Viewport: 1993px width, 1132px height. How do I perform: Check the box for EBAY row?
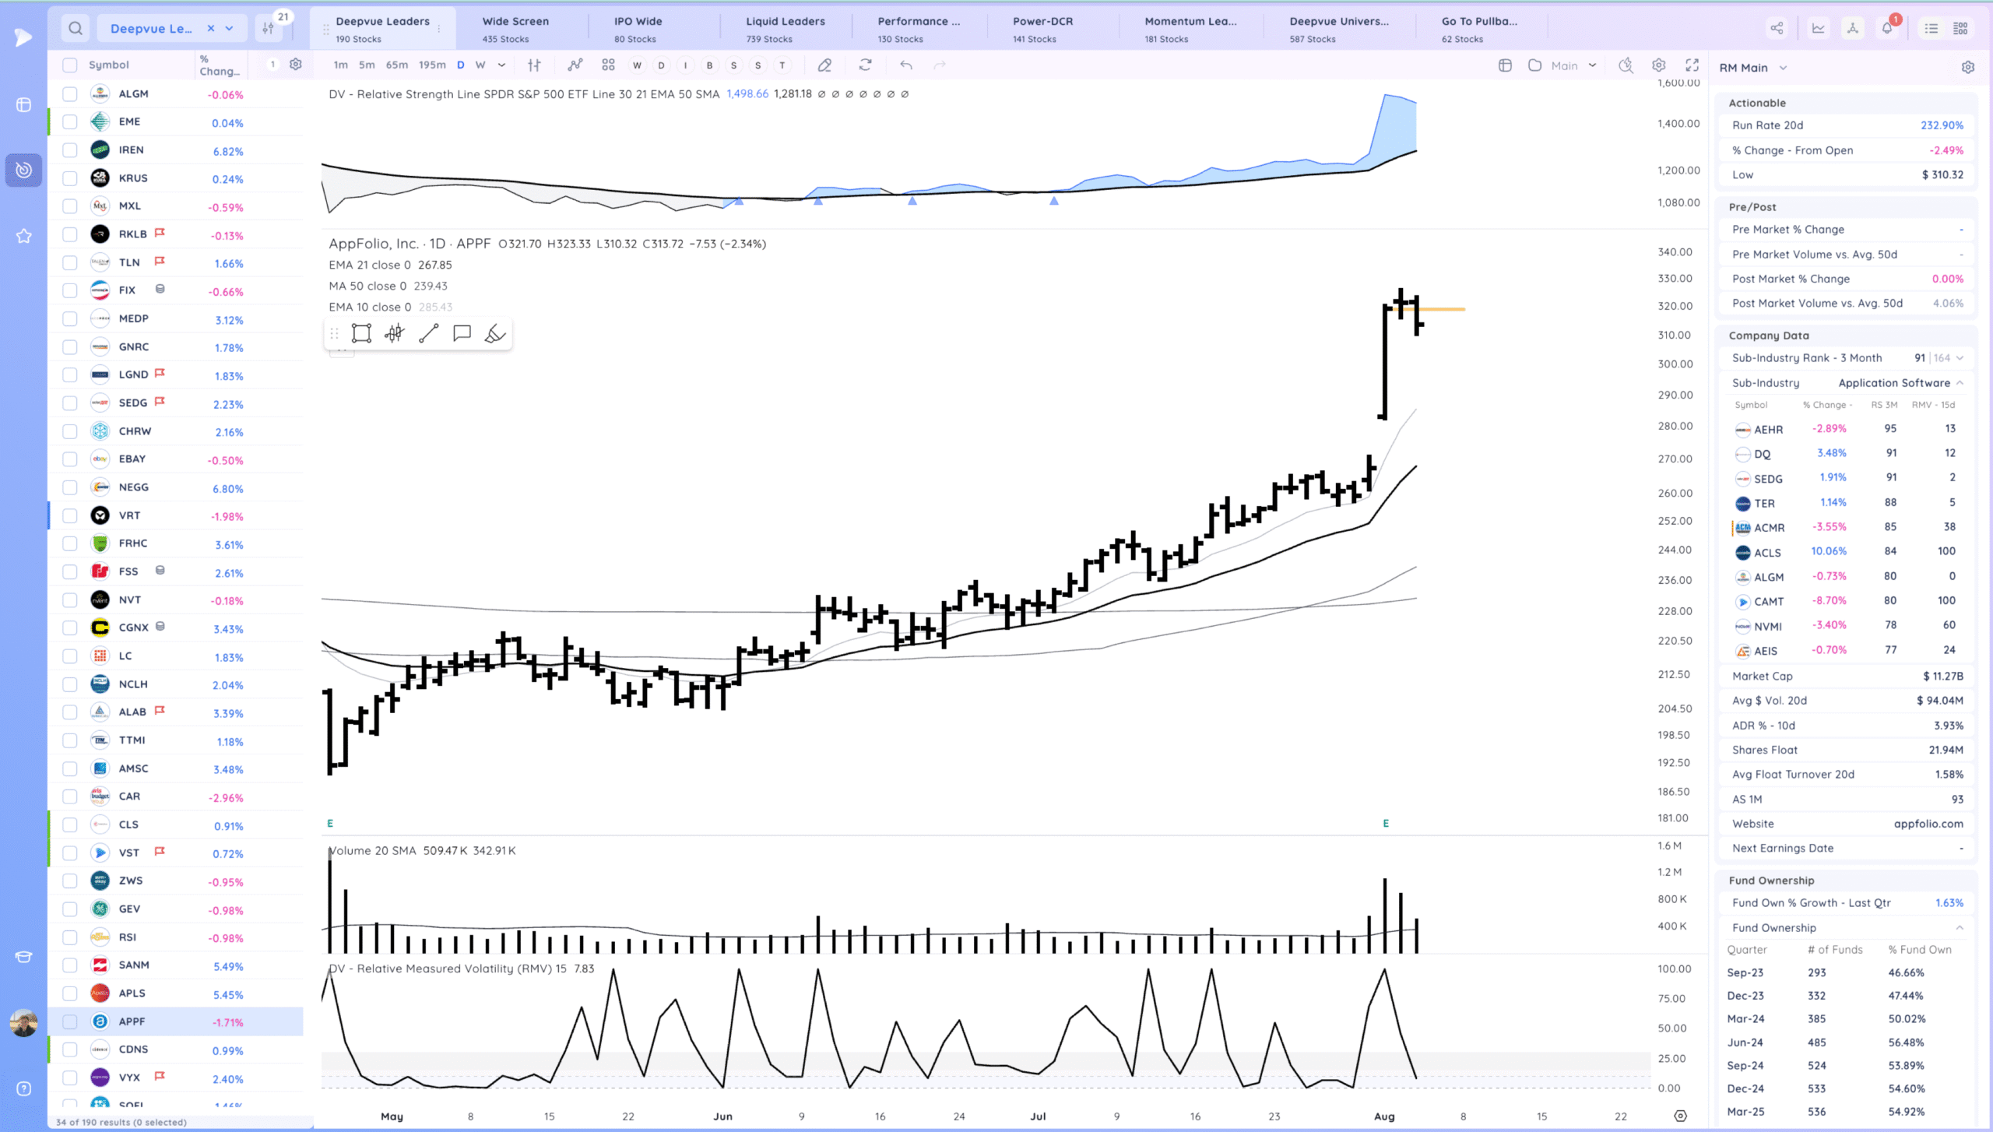click(x=70, y=459)
